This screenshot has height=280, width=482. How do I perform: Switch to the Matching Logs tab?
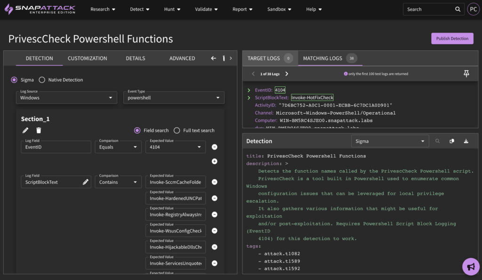[330, 58]
